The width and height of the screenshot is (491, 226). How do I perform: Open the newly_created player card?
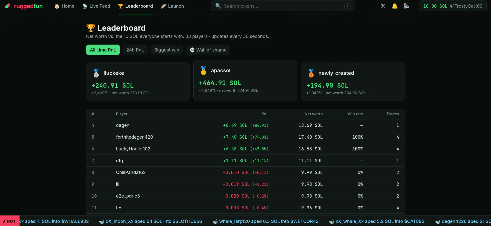(353, 82)
